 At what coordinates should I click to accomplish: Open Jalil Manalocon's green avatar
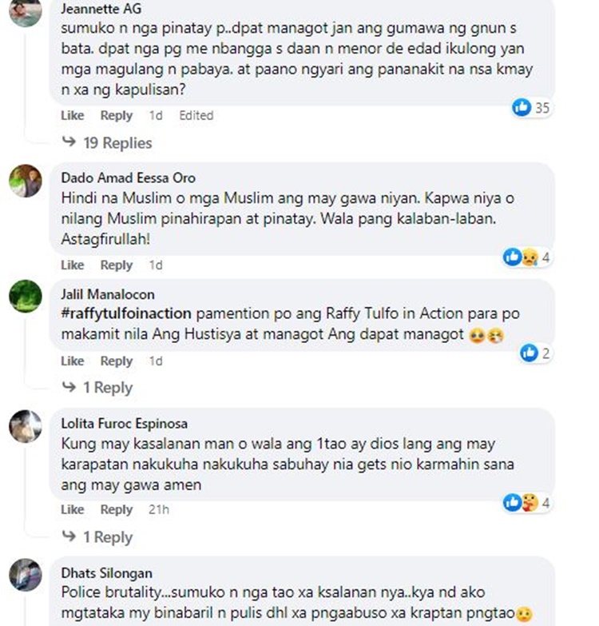tap(26, 296)
